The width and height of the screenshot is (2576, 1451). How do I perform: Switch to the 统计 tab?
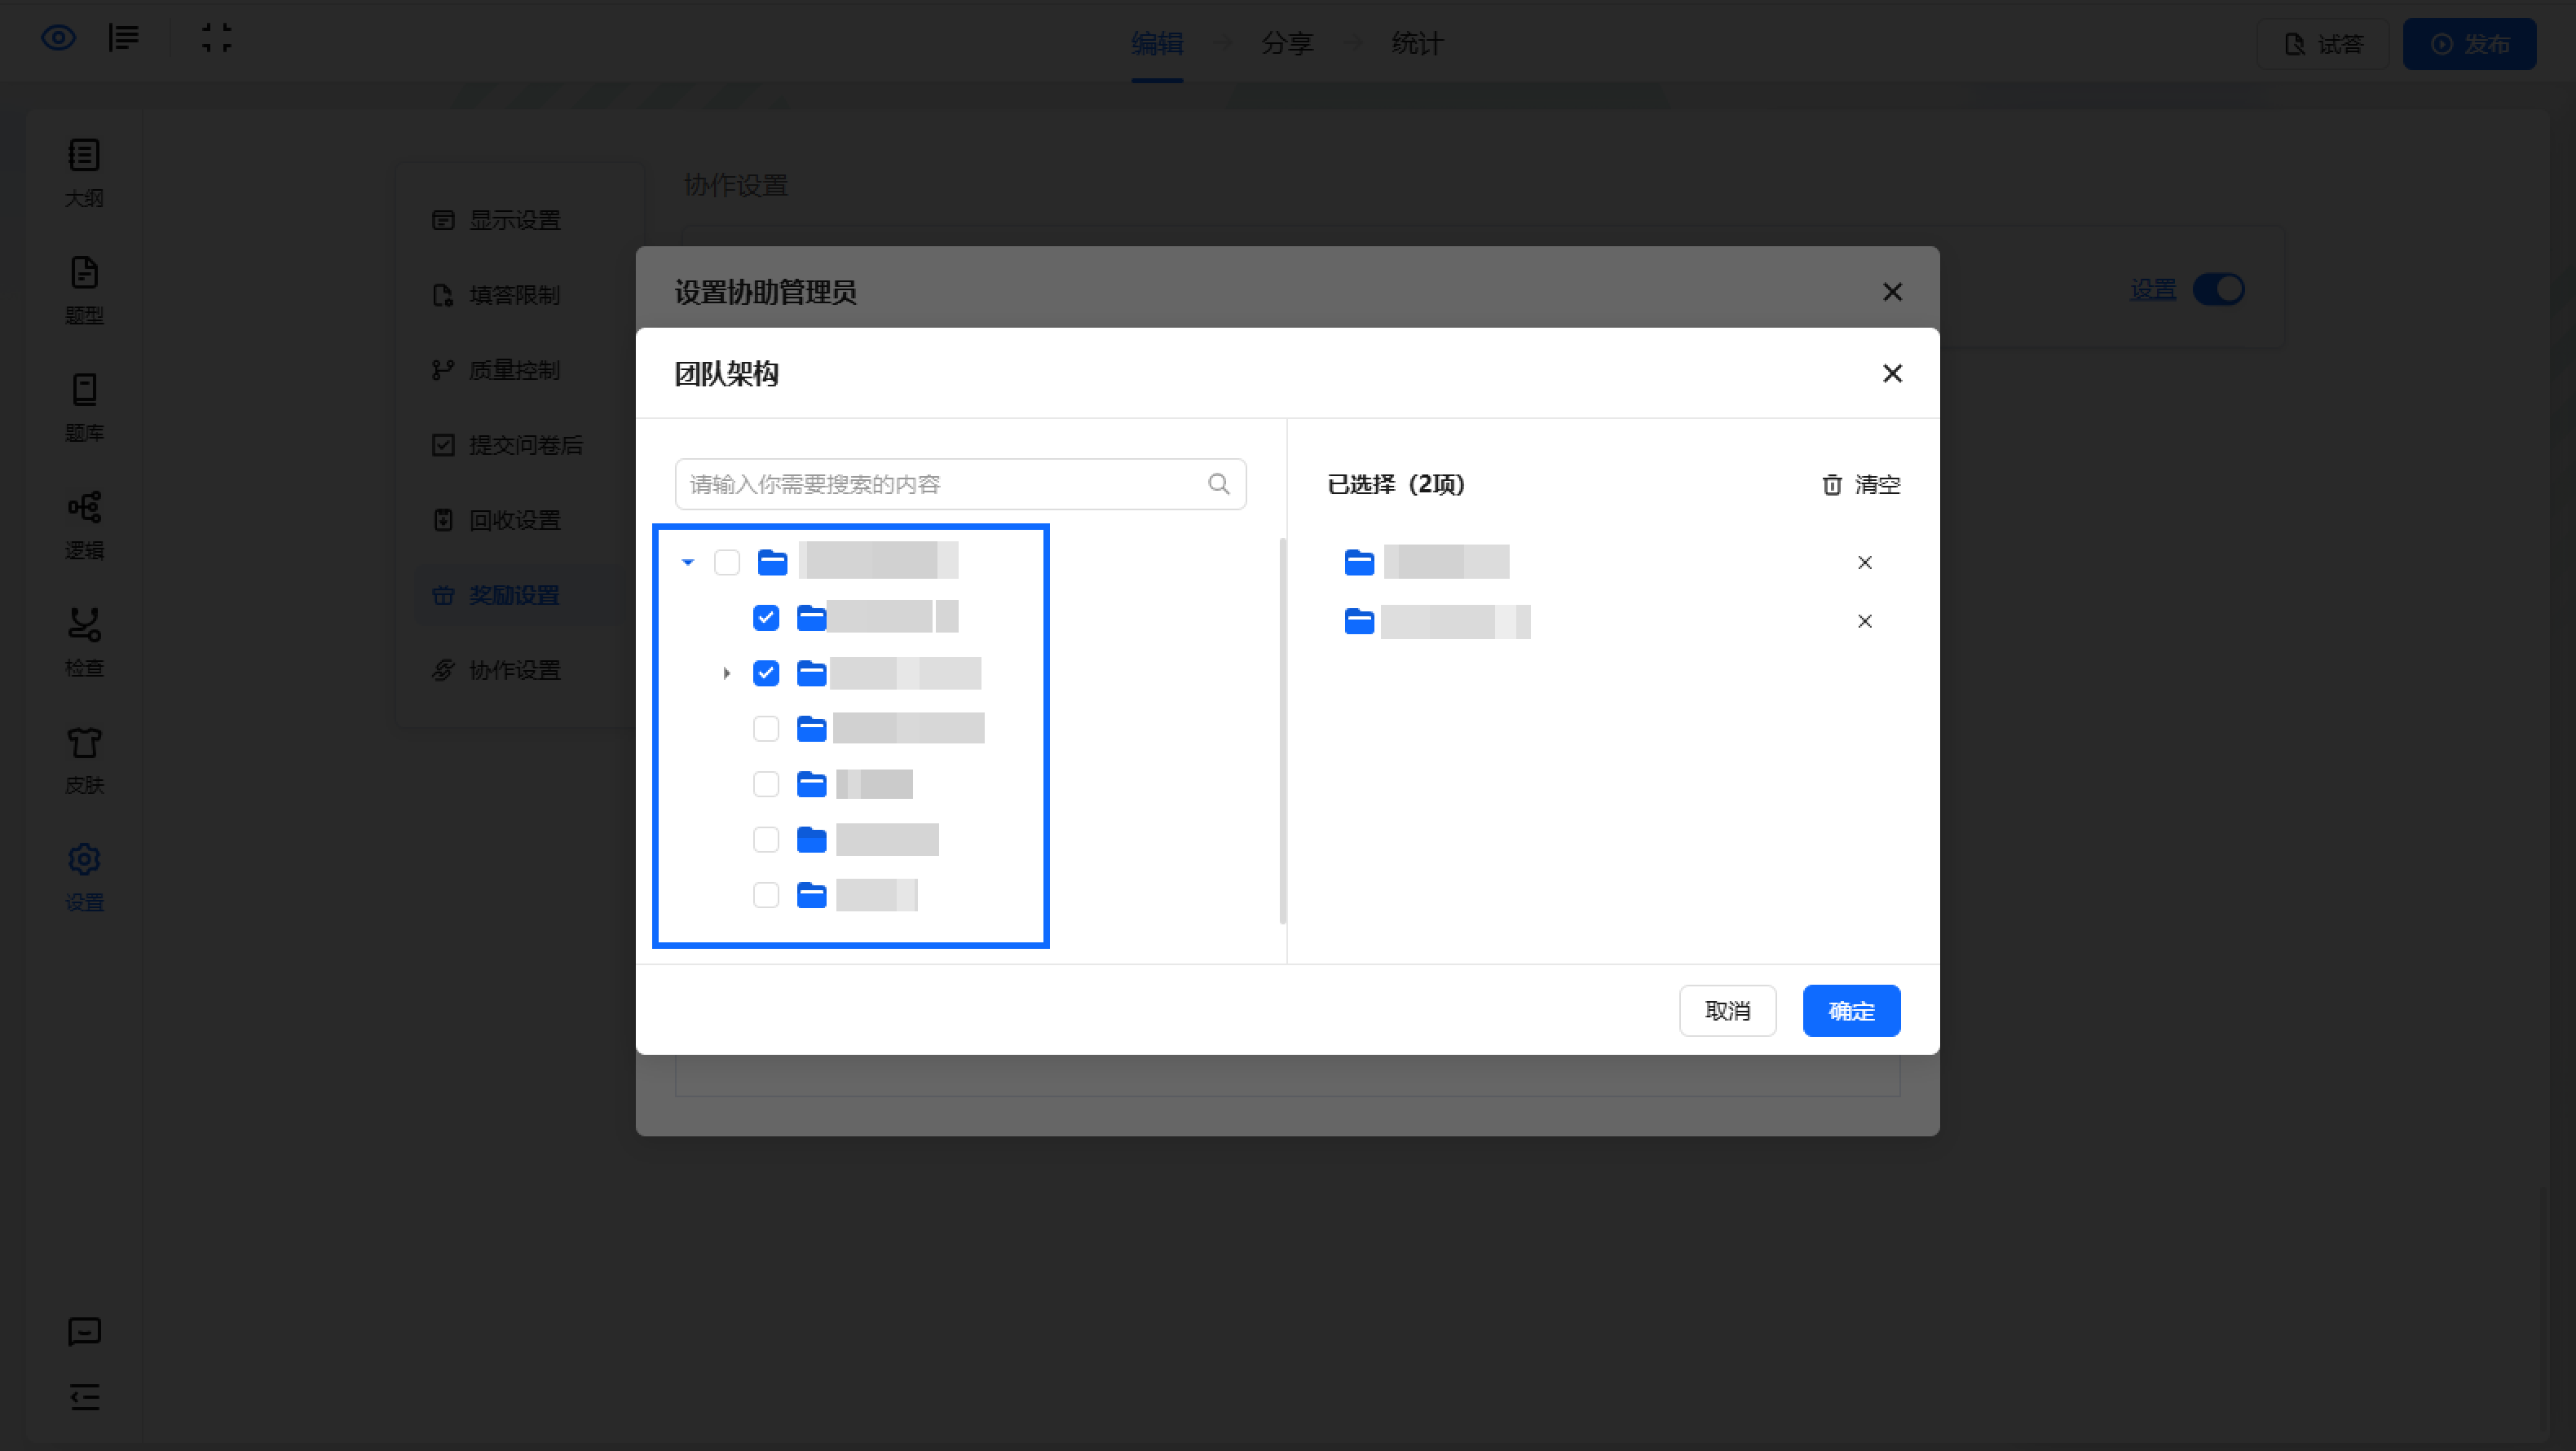click(x=1417, y=43)
